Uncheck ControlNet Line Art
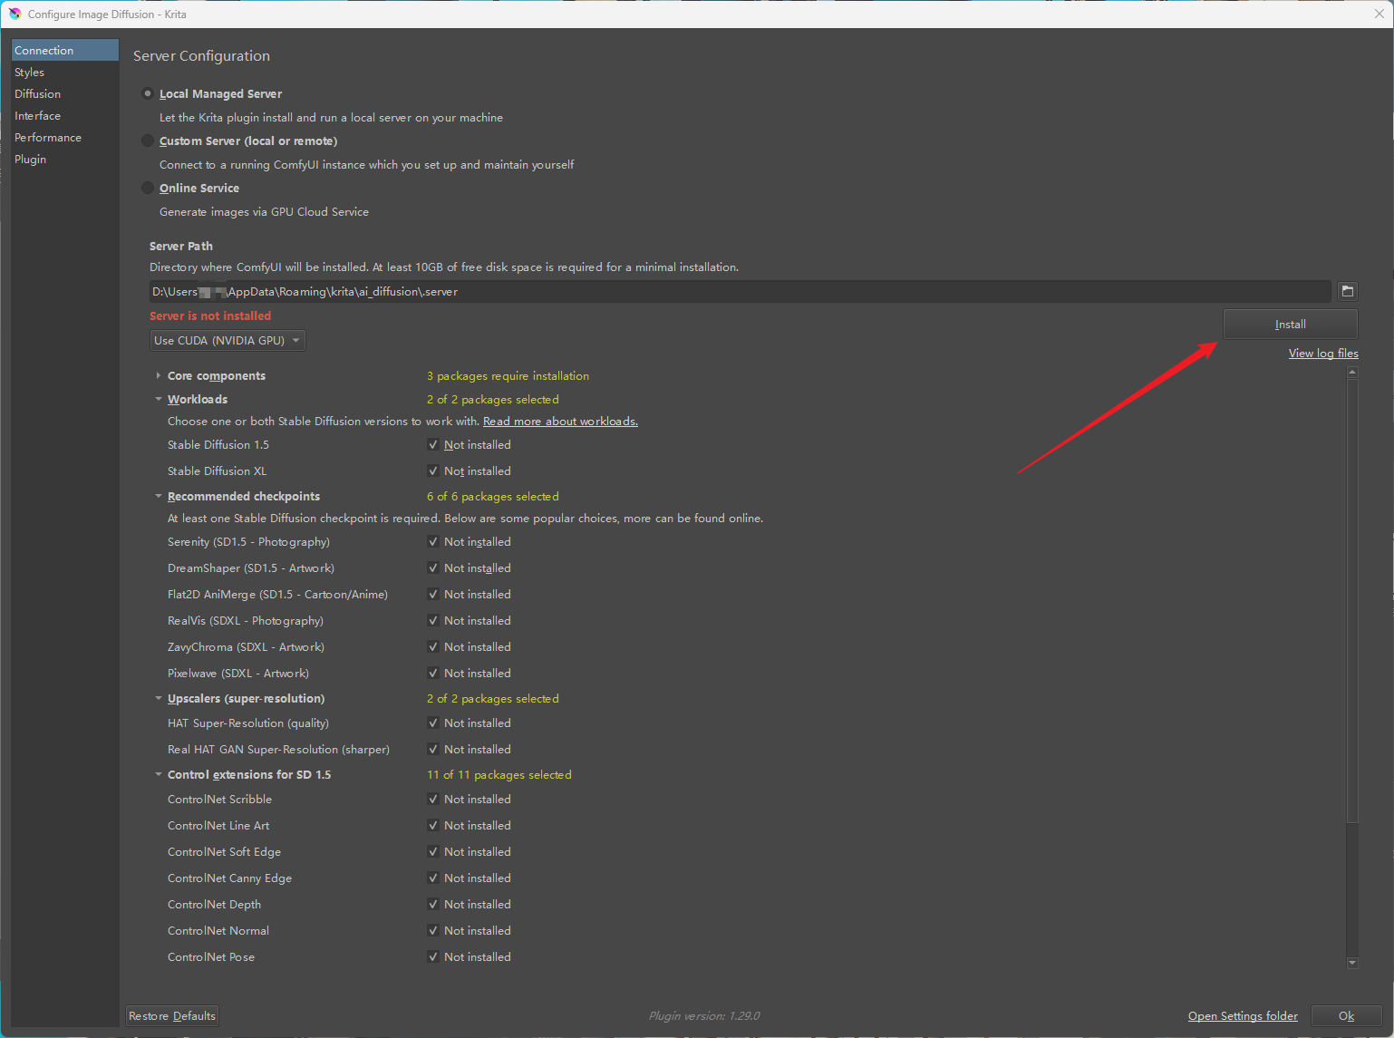1394x1038 pixels. tap(433, 826)
